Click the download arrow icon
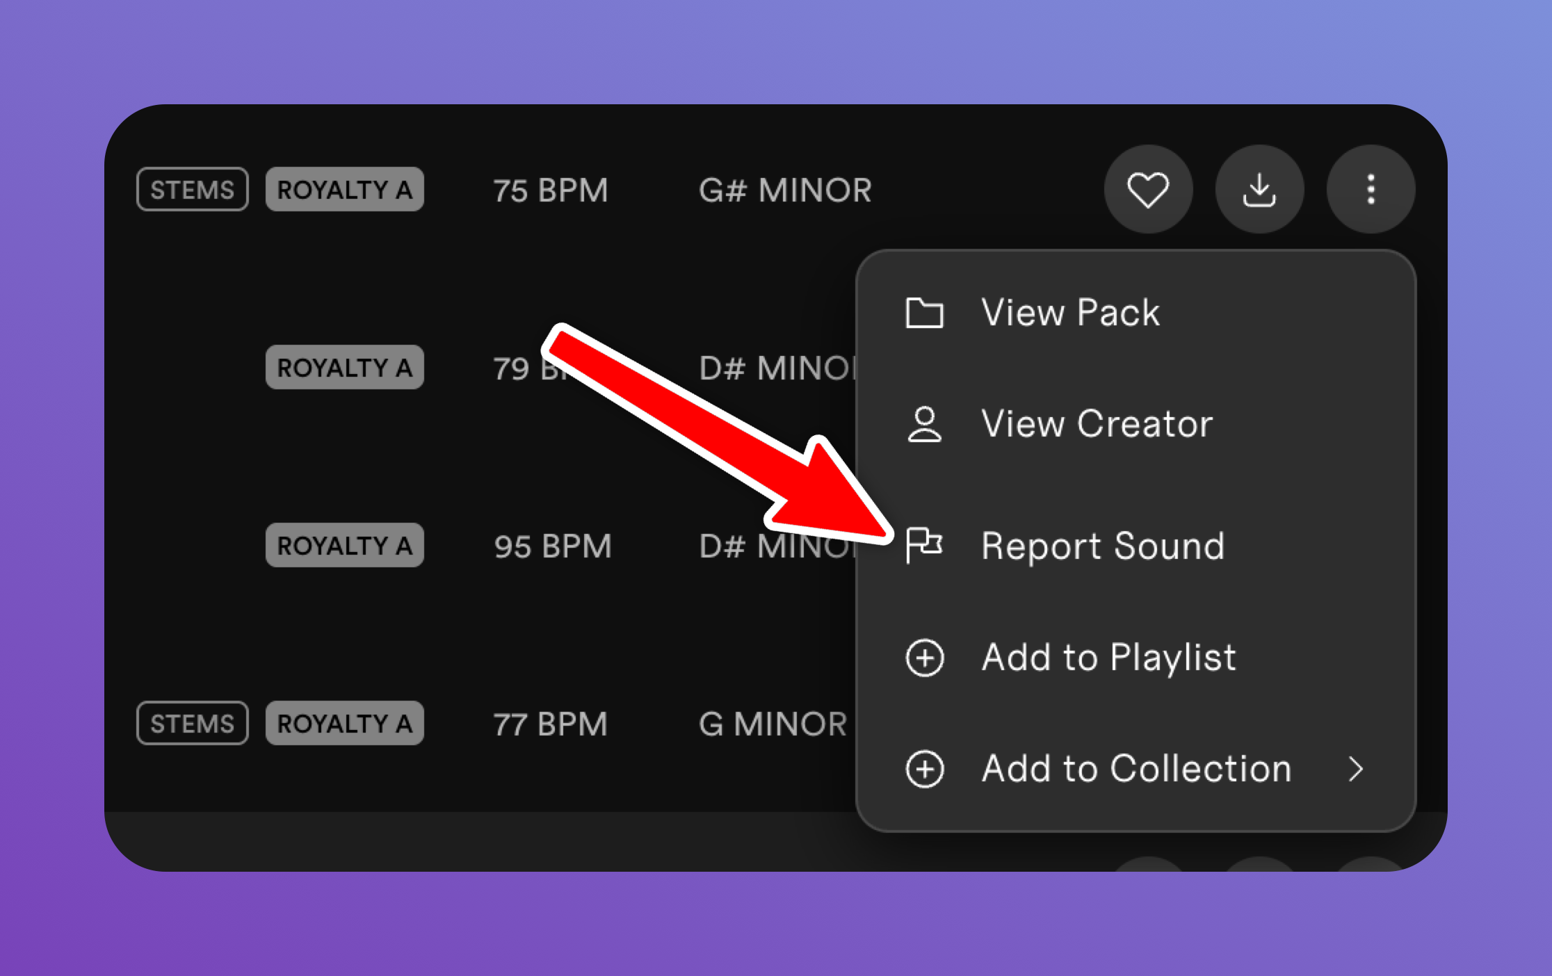Screen dimensions: 1552x976 coord(1259,190)
